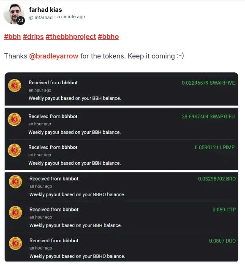The width and height of the screenshot is (245, 266).
Task: Select the 0.02295579 SWAP.HIVE amount
Action: [x=208, y=83]
